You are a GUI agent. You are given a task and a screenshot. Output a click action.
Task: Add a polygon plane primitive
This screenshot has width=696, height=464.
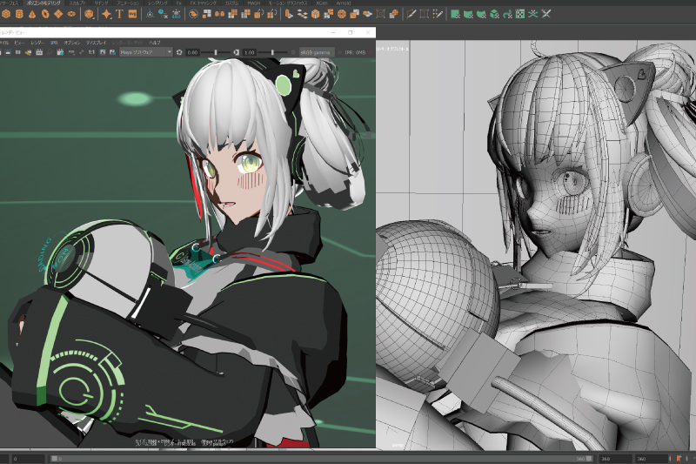[x=58, y=14]
